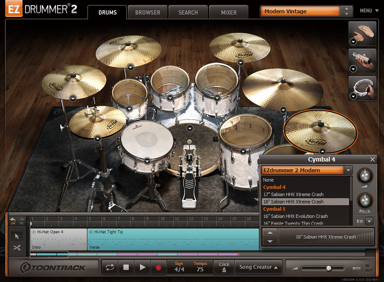The image size is (384, 282).
Task: Select 18" Sabian HHX Xtreme Crash list item
Action: point(306,202)
